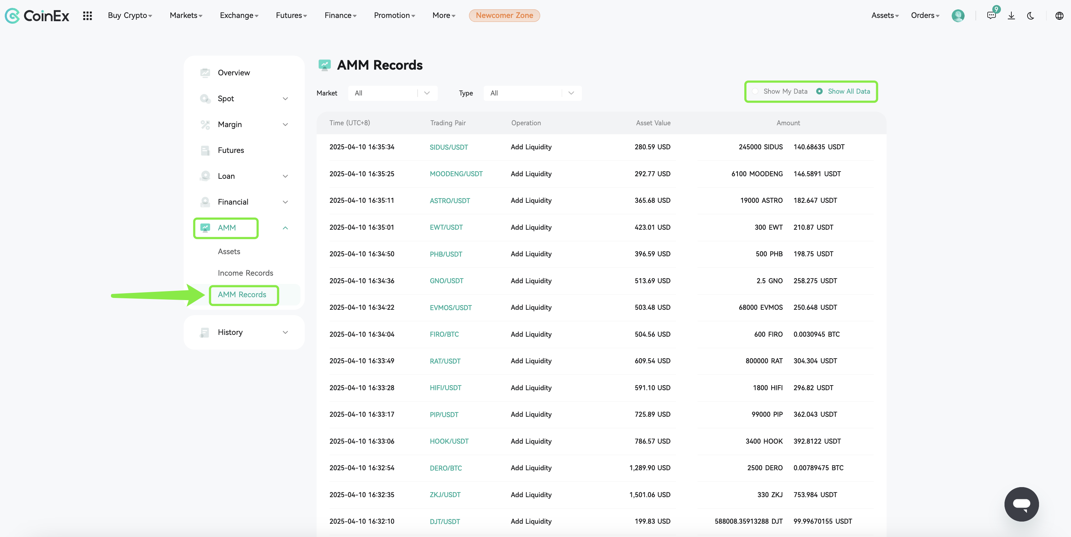The width and height of the screenshot is (1071, 537).
Task: Expand the Loan section chevron
Action: [x=285, y=176]
